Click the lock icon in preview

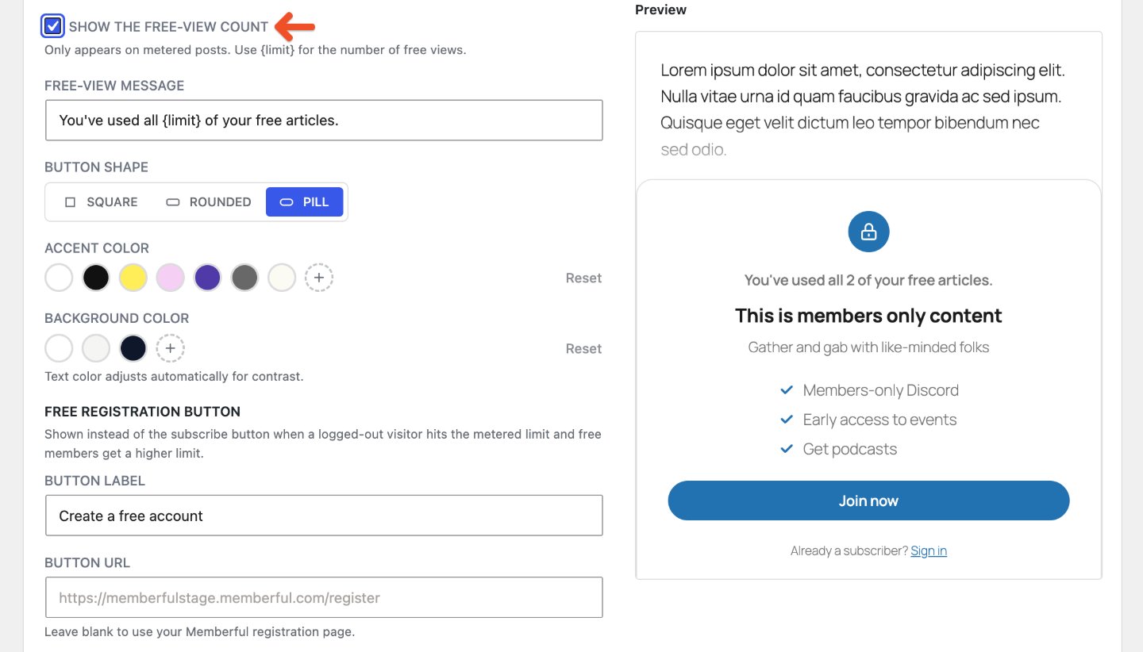(x=868, y=232)
